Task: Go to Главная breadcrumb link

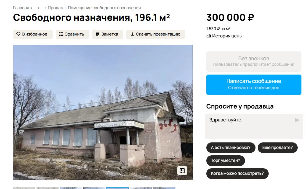Action: click(21, 8)
